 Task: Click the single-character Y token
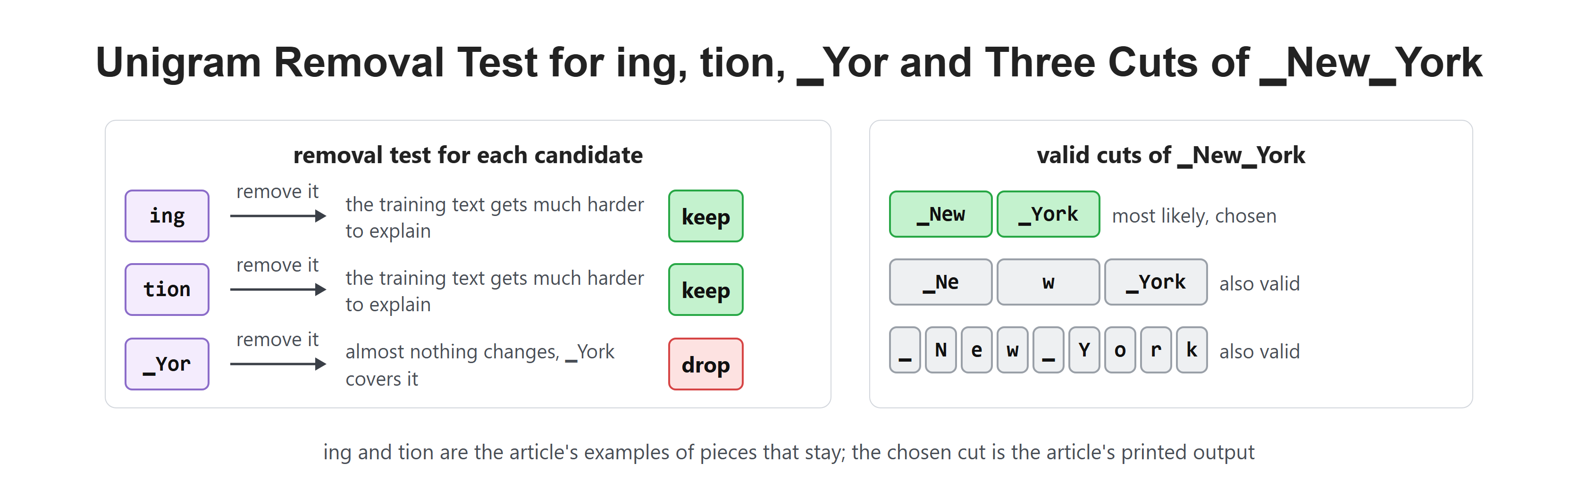[1084, 350]
